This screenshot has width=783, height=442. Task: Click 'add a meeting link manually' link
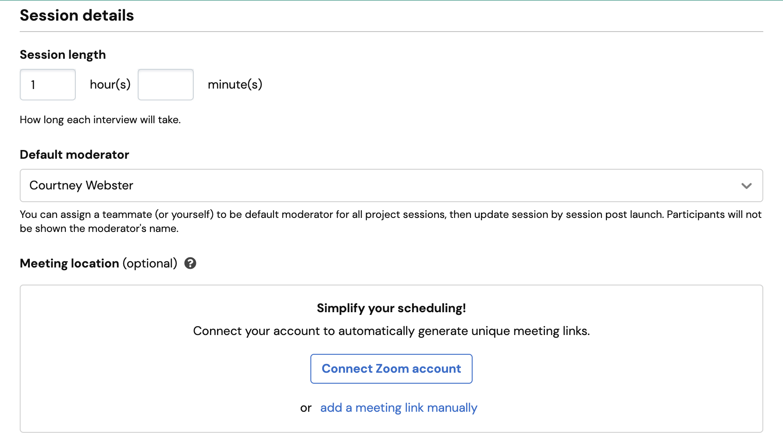[399, 408]
